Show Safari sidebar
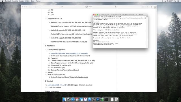This screenshot has width=181, height=102. [x=36, y=7]
